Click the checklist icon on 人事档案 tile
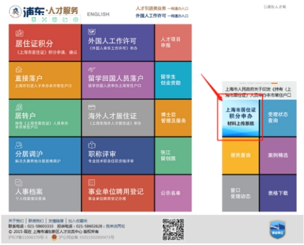Screen dimensions: 304x245 (18, 182)
